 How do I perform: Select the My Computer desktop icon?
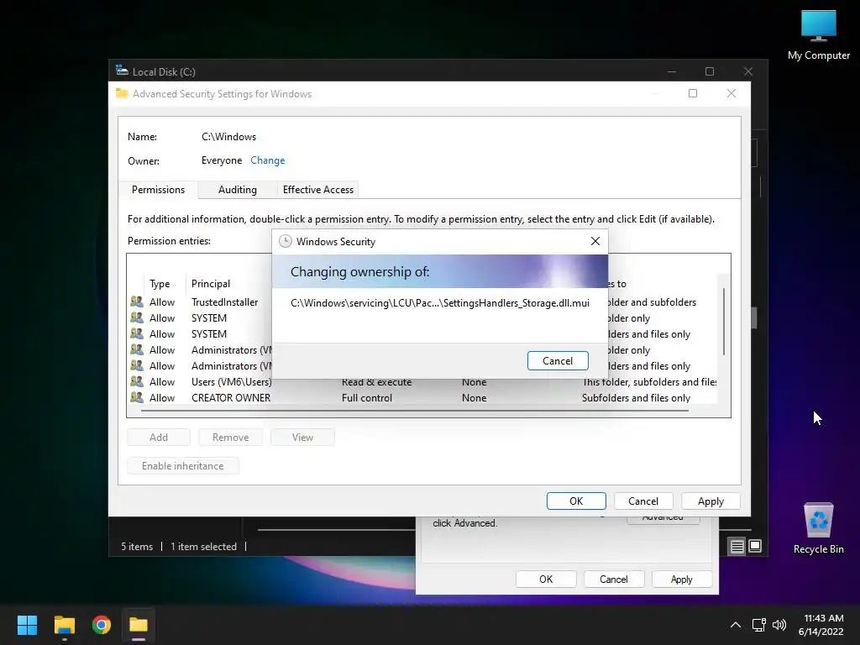click(x=818, y=35)
